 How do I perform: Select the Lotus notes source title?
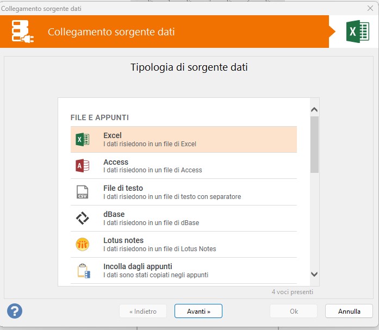[x=123, y=240]
